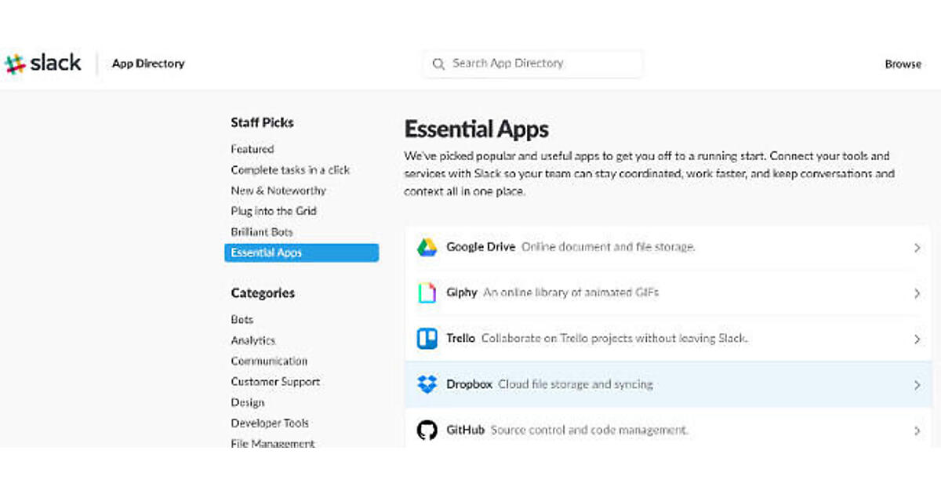941x494 pixels.
Task: Click the Dropbox app icon
Action: coord(427,384)
